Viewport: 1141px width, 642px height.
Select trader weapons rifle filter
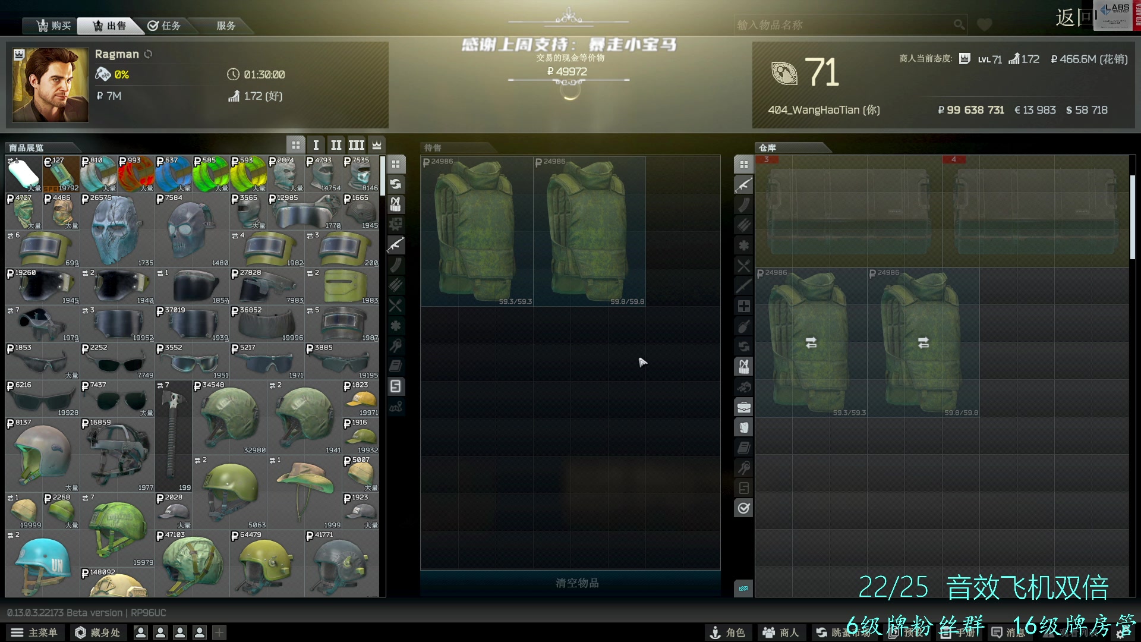pyautogui.click(x=396, y=245)
